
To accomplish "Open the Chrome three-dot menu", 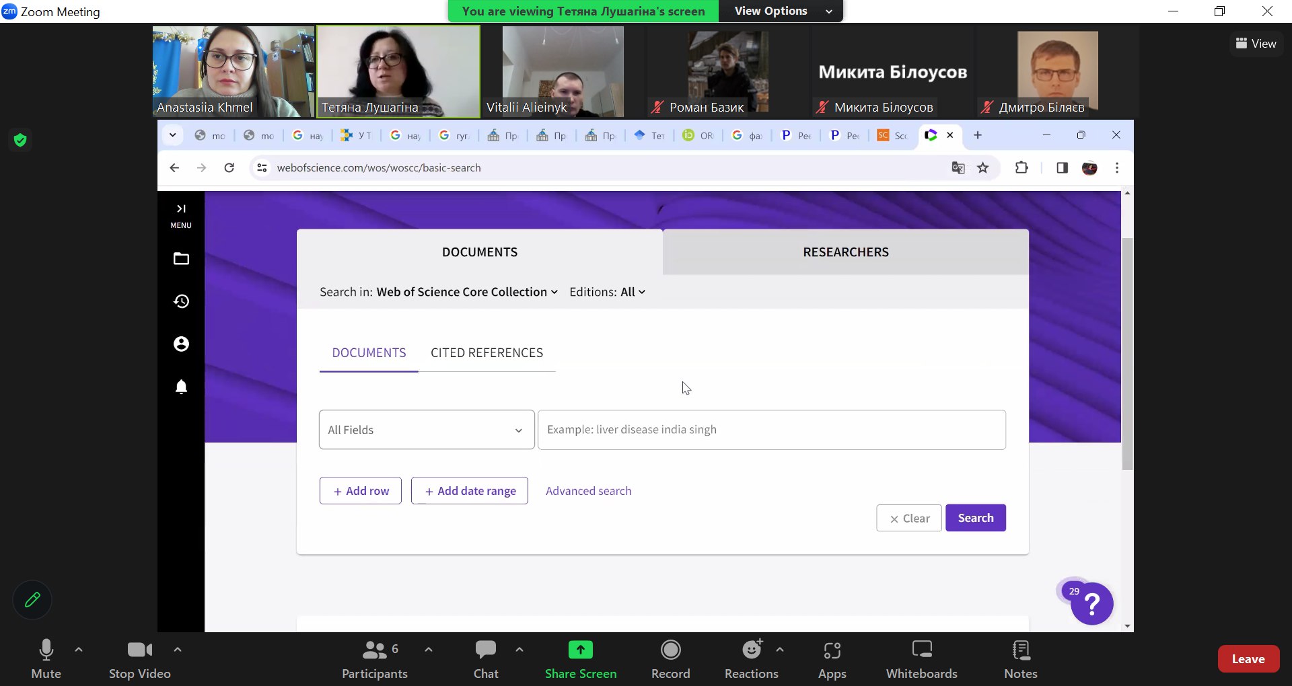I will point(1117,168).
